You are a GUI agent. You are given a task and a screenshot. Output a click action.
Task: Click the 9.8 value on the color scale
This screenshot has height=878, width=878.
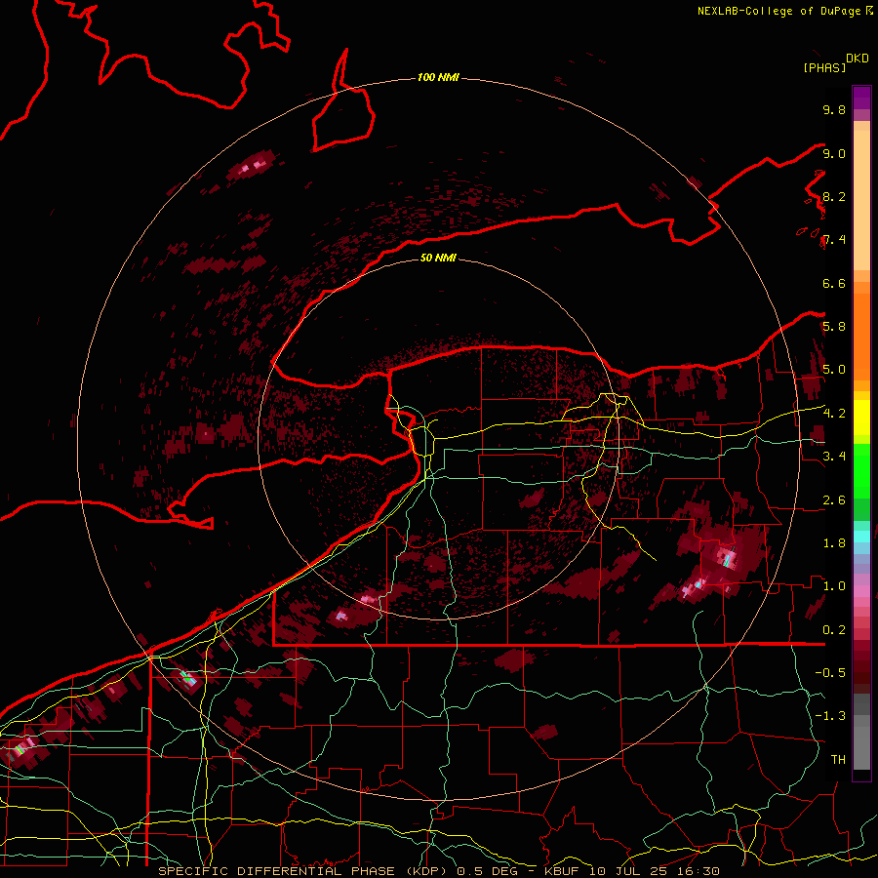(x=834, y=109)
